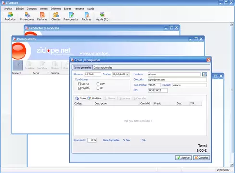Click the Dirección input field
235x173 pixels.
177,80
